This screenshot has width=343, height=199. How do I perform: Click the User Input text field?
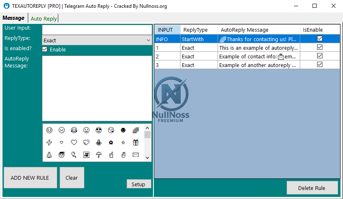point(97,30)
